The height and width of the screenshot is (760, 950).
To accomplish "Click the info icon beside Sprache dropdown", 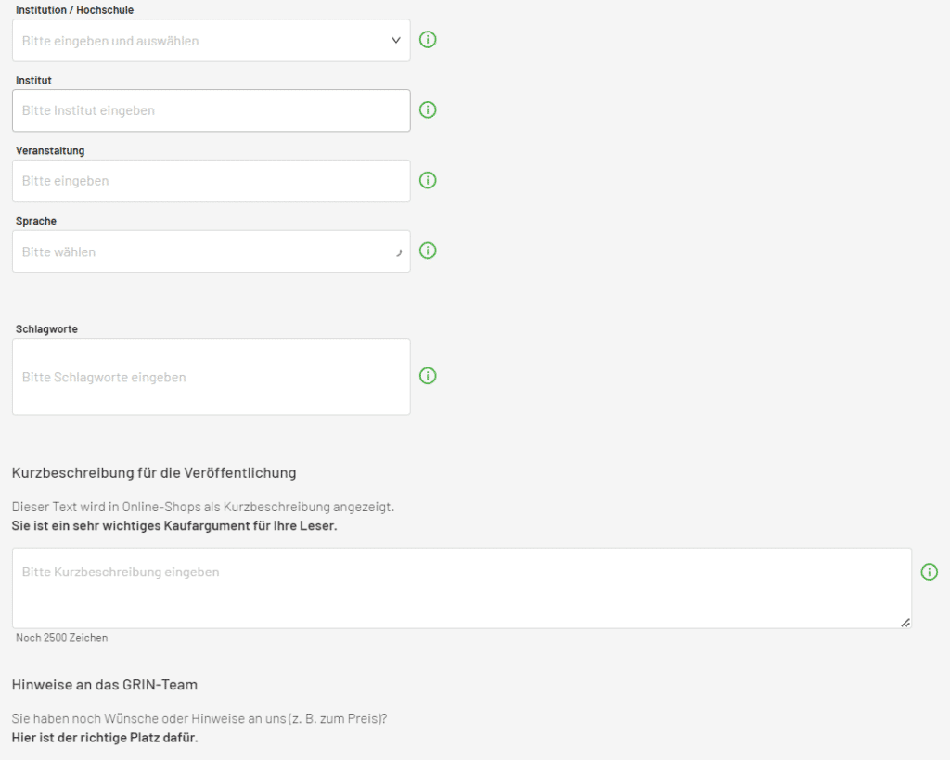I will tap(428, 251).
